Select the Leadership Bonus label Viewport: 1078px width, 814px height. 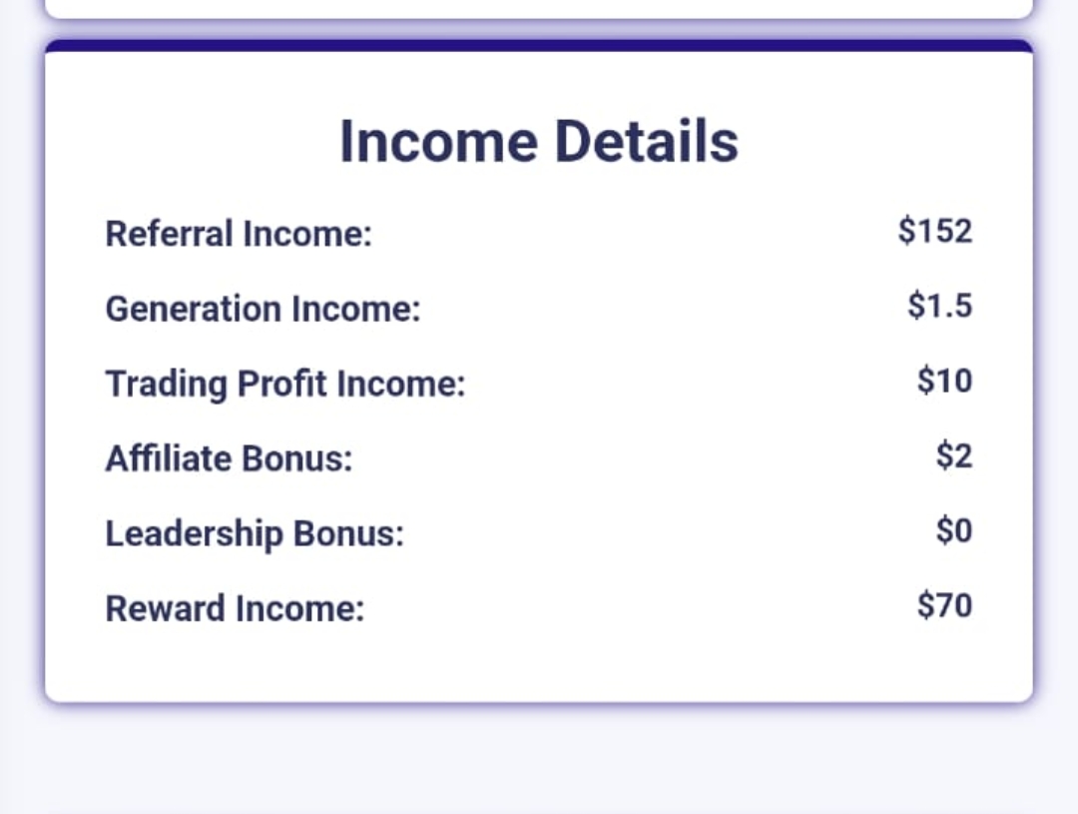pyautogui.click(x=255, y=534)
